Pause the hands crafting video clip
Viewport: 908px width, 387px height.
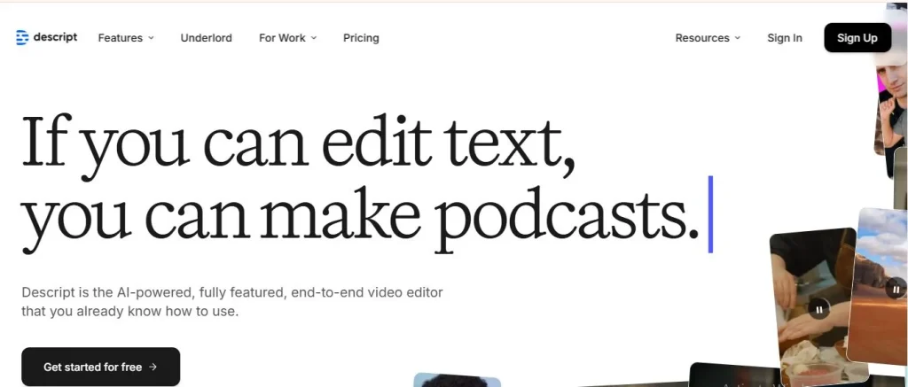pos(818,309)
